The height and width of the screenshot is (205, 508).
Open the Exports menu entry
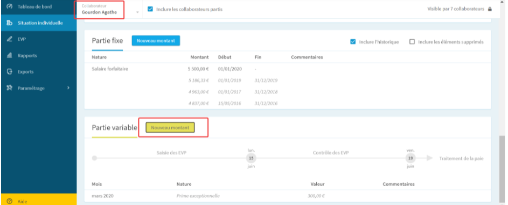[x=39, y=72]
